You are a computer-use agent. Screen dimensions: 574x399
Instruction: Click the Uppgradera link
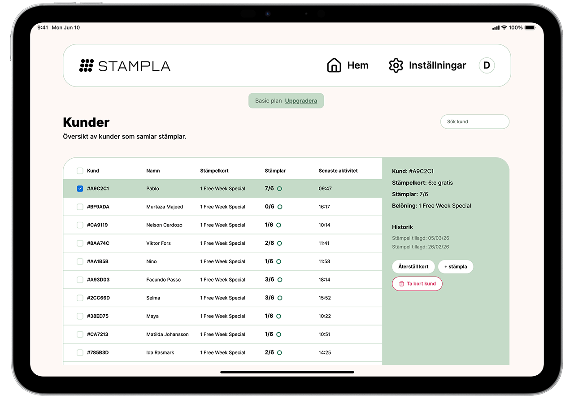(x=301, y=101)
